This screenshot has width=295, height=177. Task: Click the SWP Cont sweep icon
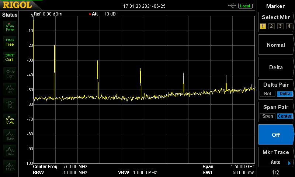(x=10, y=57)
